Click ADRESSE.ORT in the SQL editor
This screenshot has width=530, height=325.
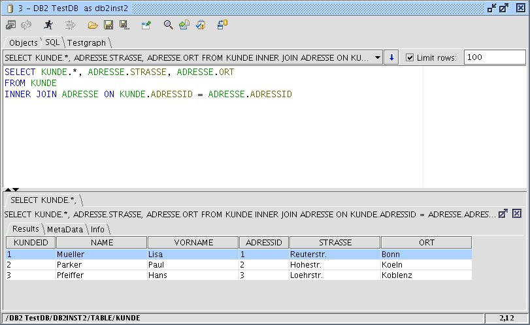205,72
